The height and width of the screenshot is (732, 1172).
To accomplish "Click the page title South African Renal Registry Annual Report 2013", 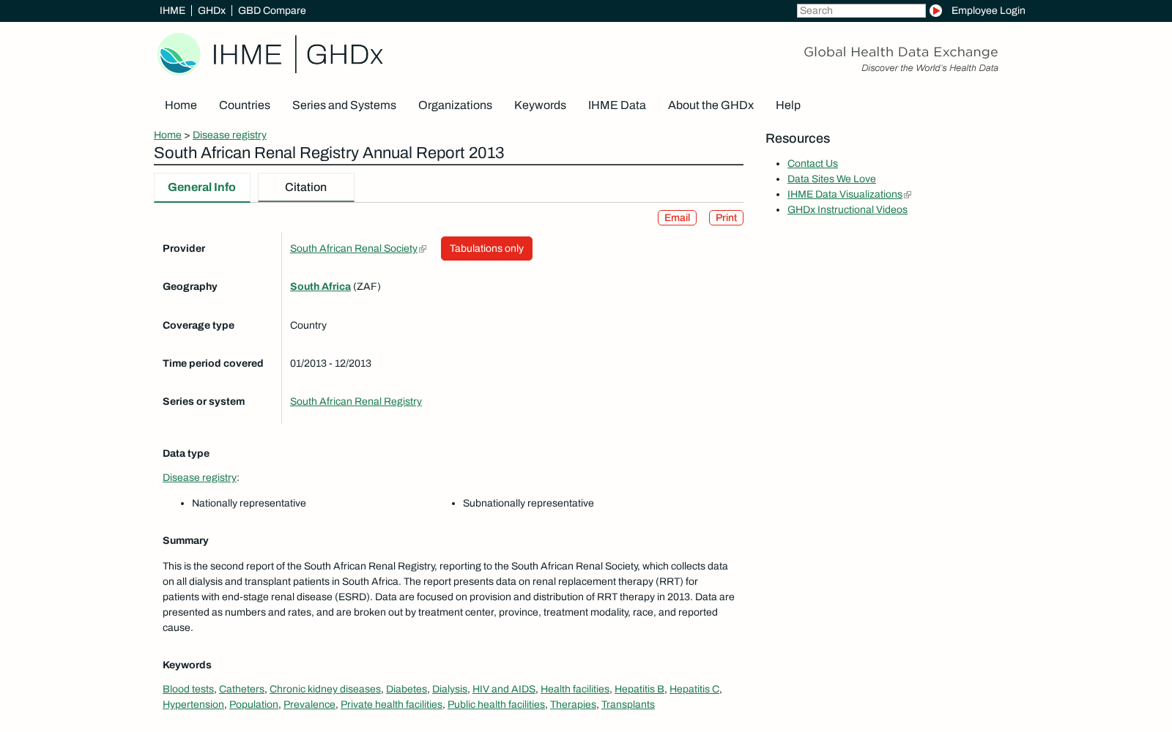I will [x=329, y=153].
